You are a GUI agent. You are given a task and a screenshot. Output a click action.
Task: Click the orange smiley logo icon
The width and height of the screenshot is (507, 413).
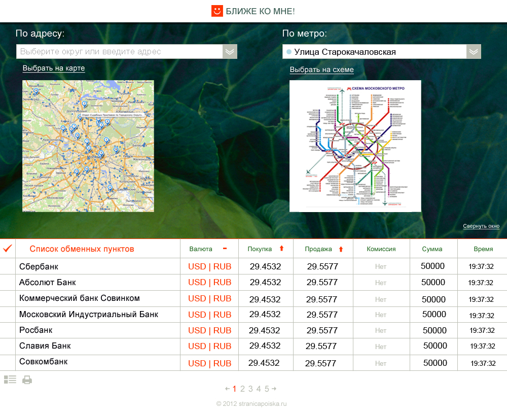(217, 11)
